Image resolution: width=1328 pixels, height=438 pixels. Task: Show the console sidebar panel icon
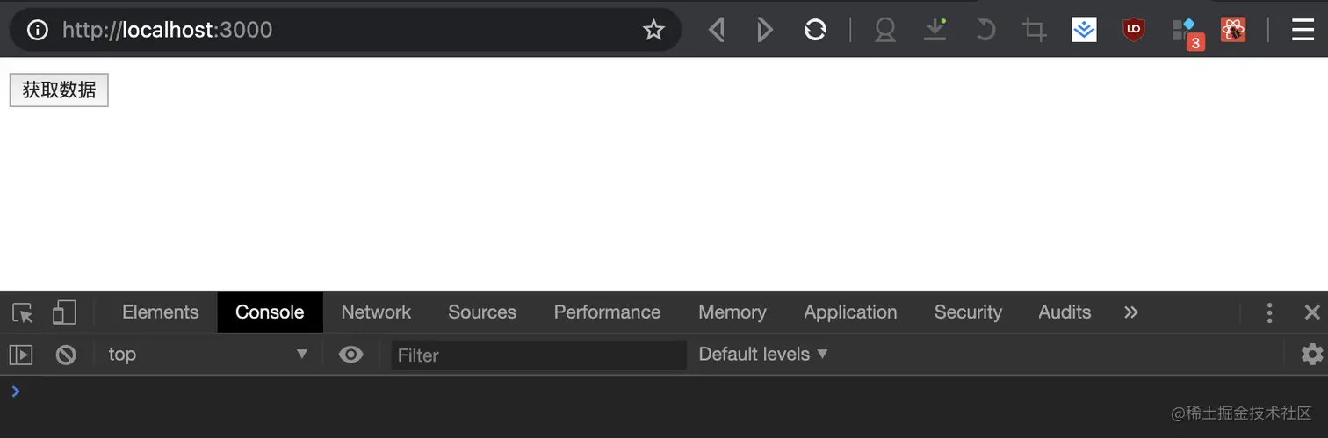tap(21, 355)
